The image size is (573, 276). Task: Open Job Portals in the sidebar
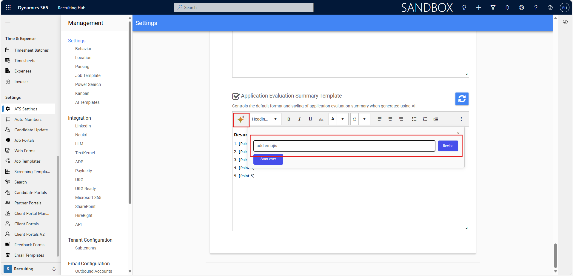tap(24, 140)
